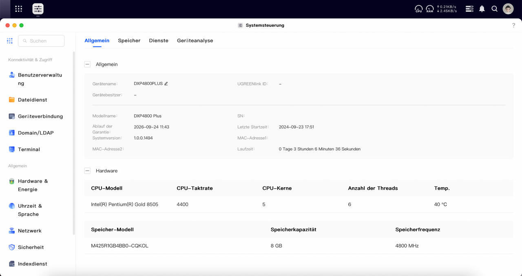The width and height of the screenshot is (522, 276).
Task: Open the Dienste tab
Action: [x=159, y=41]
